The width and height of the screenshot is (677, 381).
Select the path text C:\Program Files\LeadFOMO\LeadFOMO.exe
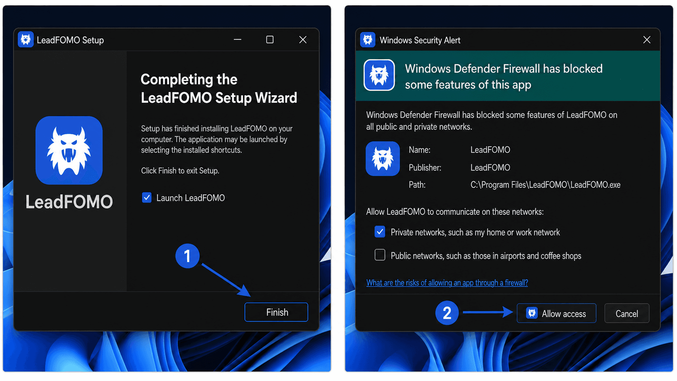[x=545, y=185]
